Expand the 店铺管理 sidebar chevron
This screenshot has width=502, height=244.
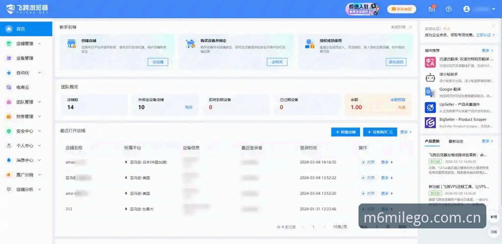(40, 43)
